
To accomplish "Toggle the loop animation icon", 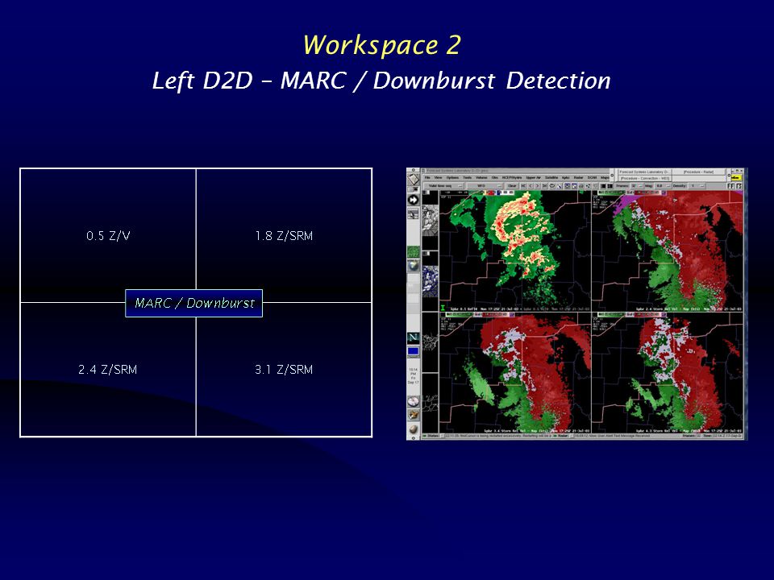I will [551, 186].
